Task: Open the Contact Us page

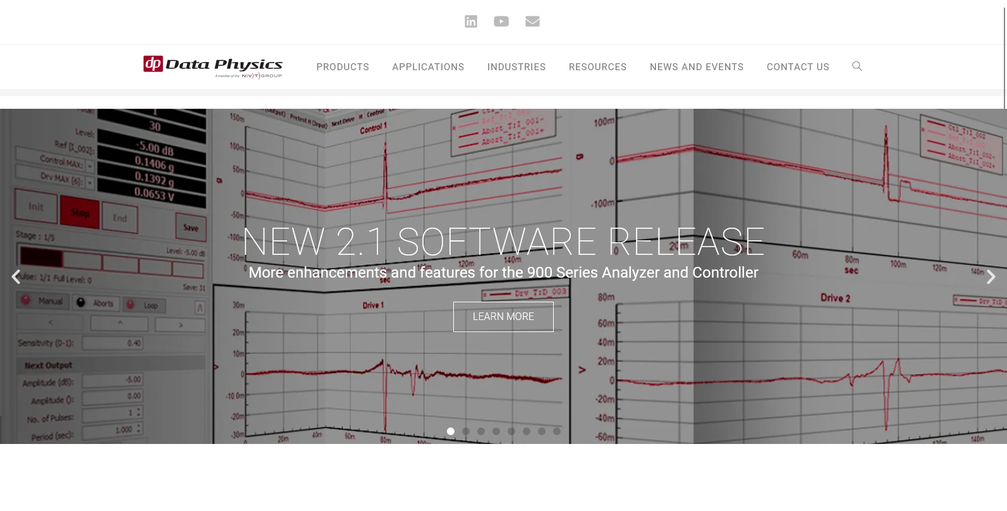Action: pyautogui.click(x=798, y=67)
